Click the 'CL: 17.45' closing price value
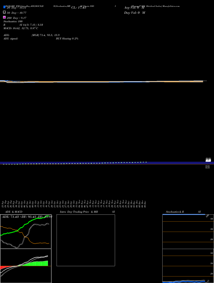Screen dimensions: 214x283 (79, 8)
